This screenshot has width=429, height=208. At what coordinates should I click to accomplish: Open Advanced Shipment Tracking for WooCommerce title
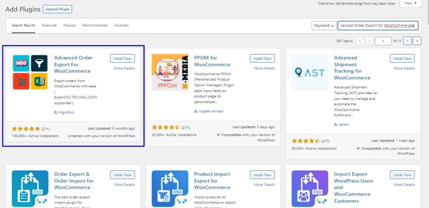point(352,68)
